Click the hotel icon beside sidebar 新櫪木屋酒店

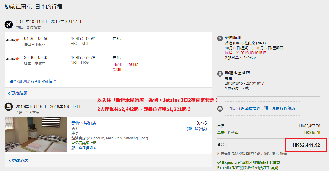(220, 74)
